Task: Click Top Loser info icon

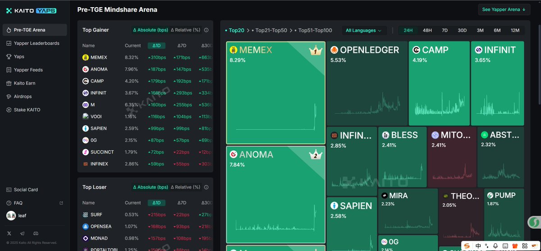Action: 206,187
